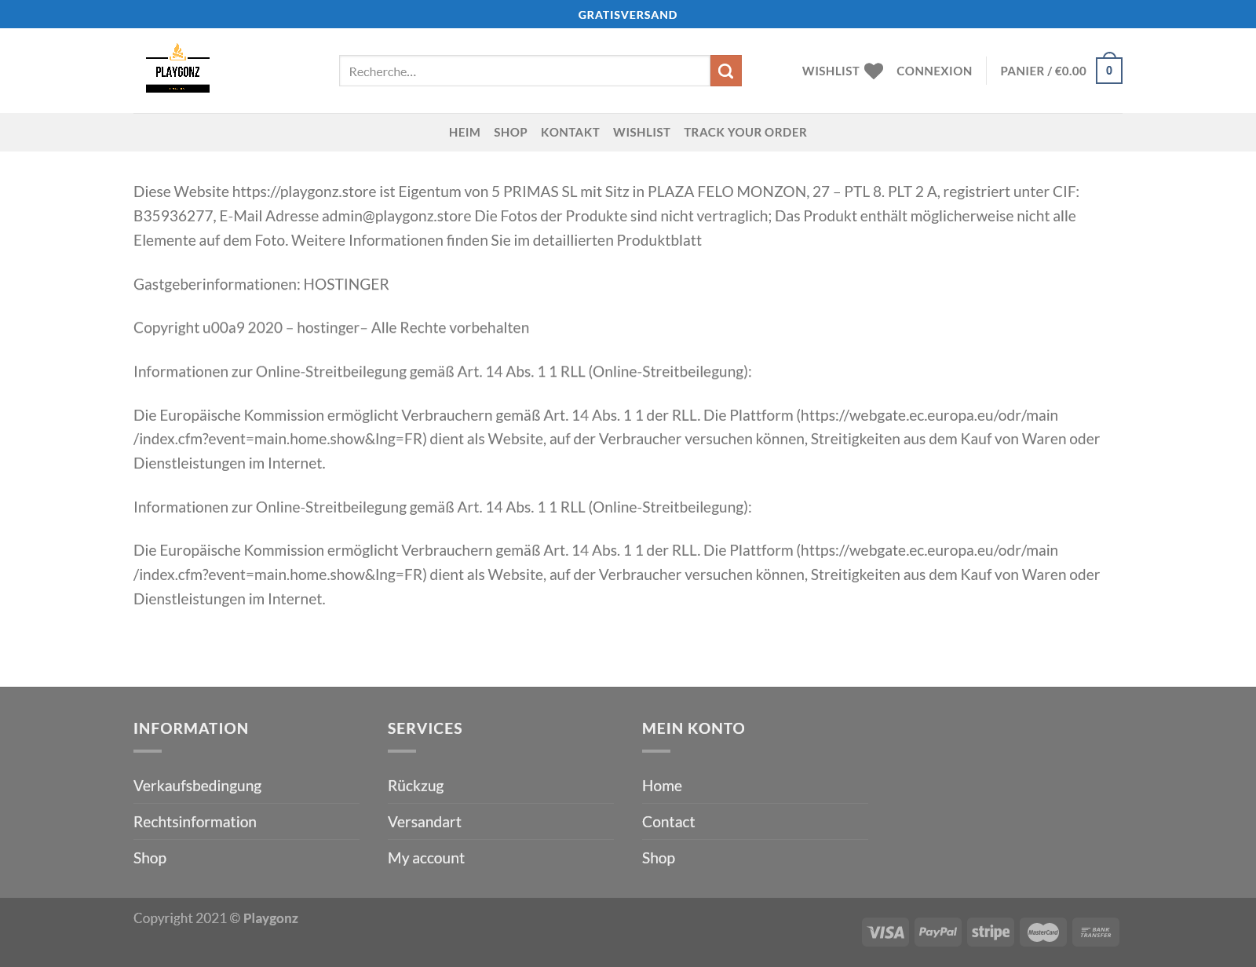Click the SERVICES footer heading
The height and width of the screenshot is (967, 1256).
click(x=425, y=728)
